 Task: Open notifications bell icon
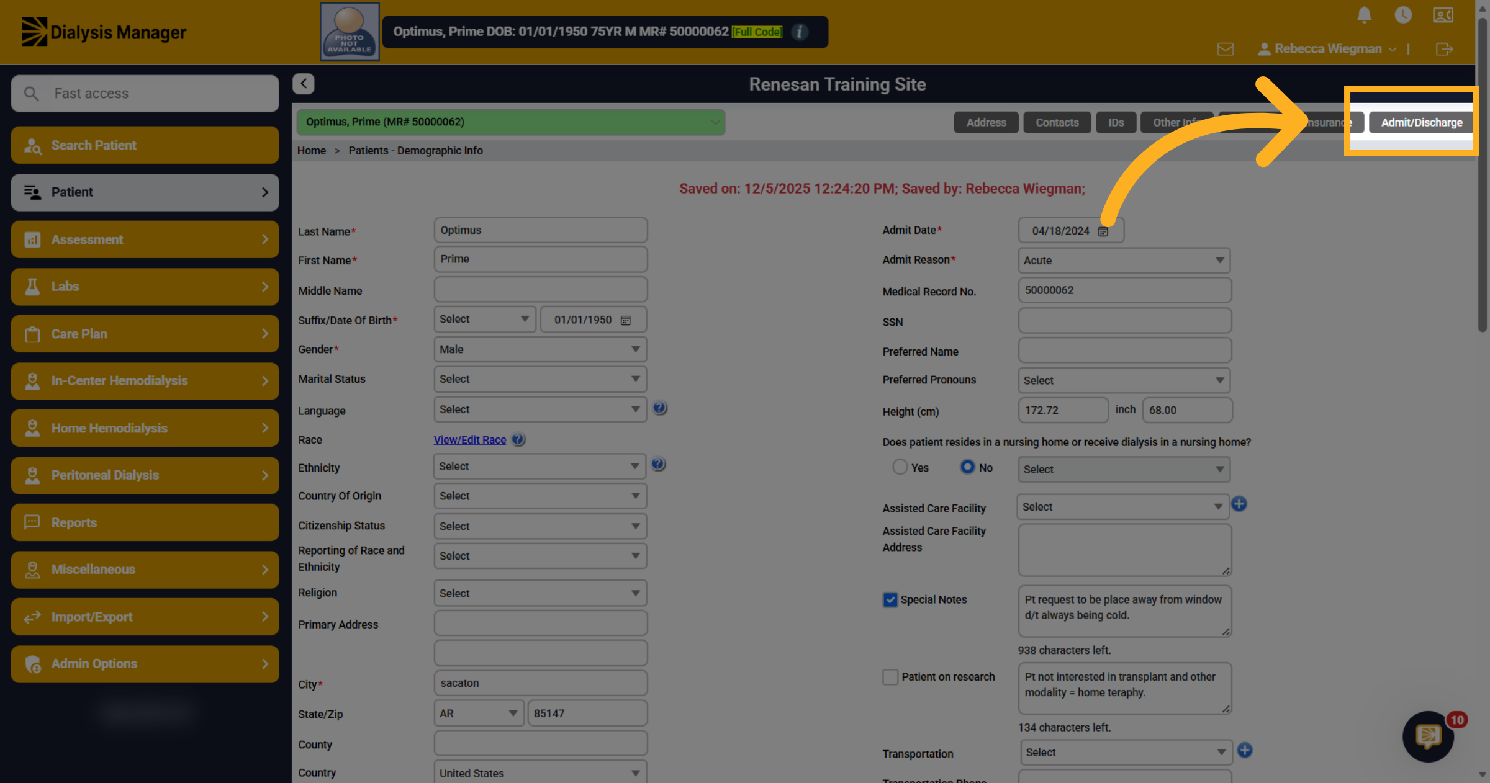coord(1364,15)
